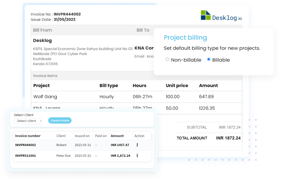Viewport: 281px width, 181px height.
Task: Select invoice number INVPR511001 in list
Action: click(25, 156)
